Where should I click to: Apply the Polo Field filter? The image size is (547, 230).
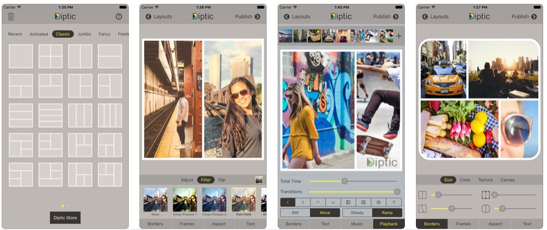pos(243,202)
